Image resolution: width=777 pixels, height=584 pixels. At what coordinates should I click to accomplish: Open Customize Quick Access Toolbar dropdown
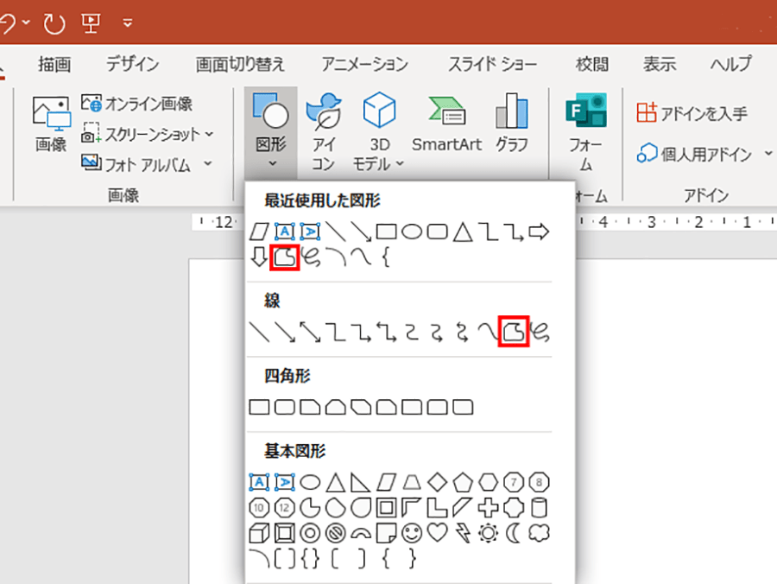[x=128, y=22]
